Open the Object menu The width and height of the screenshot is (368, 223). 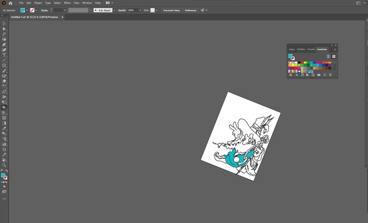[38, 3]
